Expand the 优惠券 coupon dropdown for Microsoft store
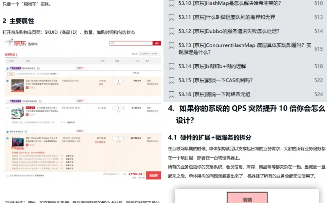 click(x=81, y=131)
